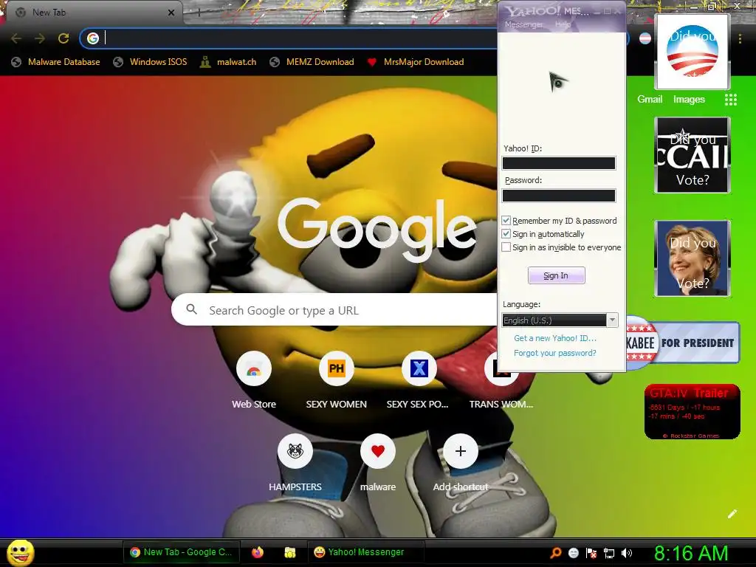The width and height of the screenshot is (756, 567).
Task: Enable Sign in as invisible to everyone
Action: [506, 247]
